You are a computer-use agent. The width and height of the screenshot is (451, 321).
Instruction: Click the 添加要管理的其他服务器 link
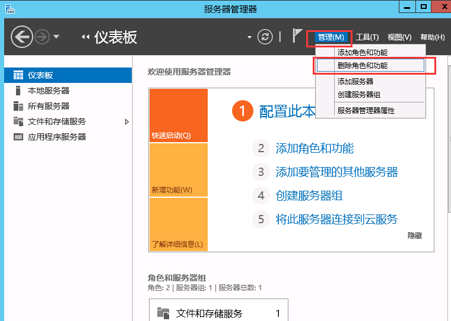pos(336,172)
